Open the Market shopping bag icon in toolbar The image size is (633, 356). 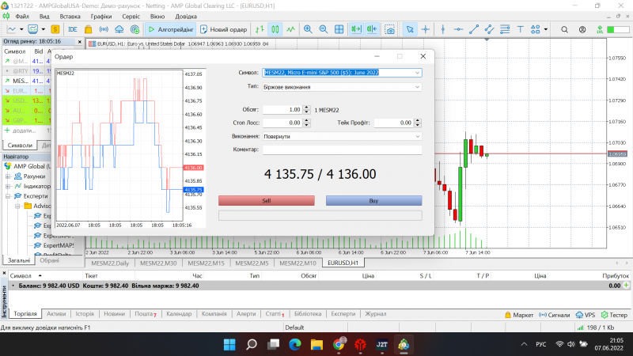88,29
